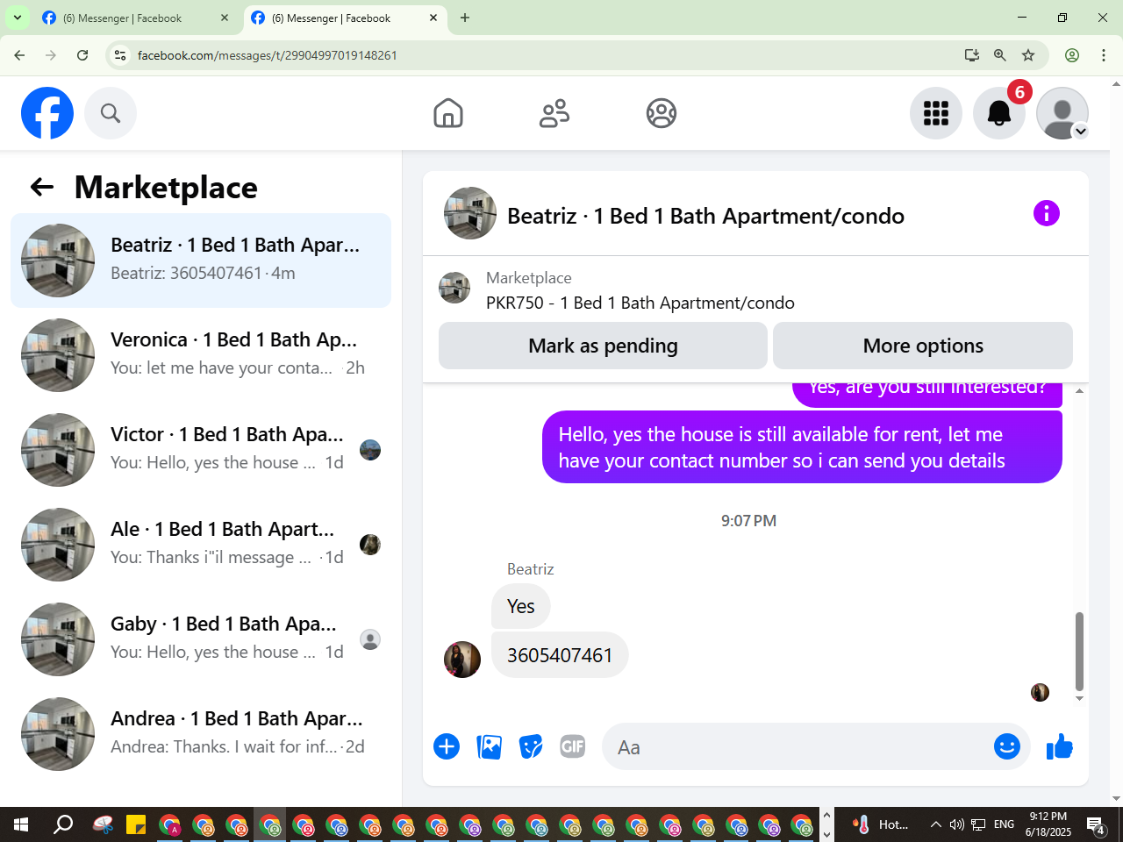
Task: Open Windows Start menu
Action: [x=21, y=824]
